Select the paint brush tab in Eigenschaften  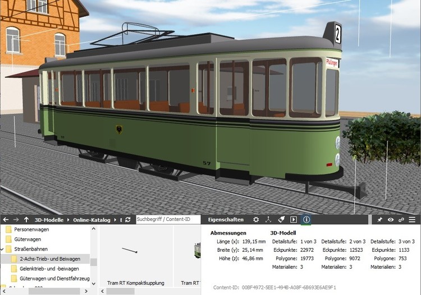click(x=281, y=220)
